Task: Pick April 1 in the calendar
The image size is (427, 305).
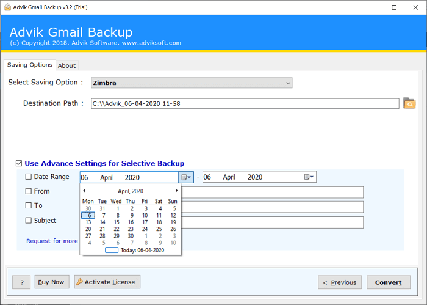Action: coord(118,208)
